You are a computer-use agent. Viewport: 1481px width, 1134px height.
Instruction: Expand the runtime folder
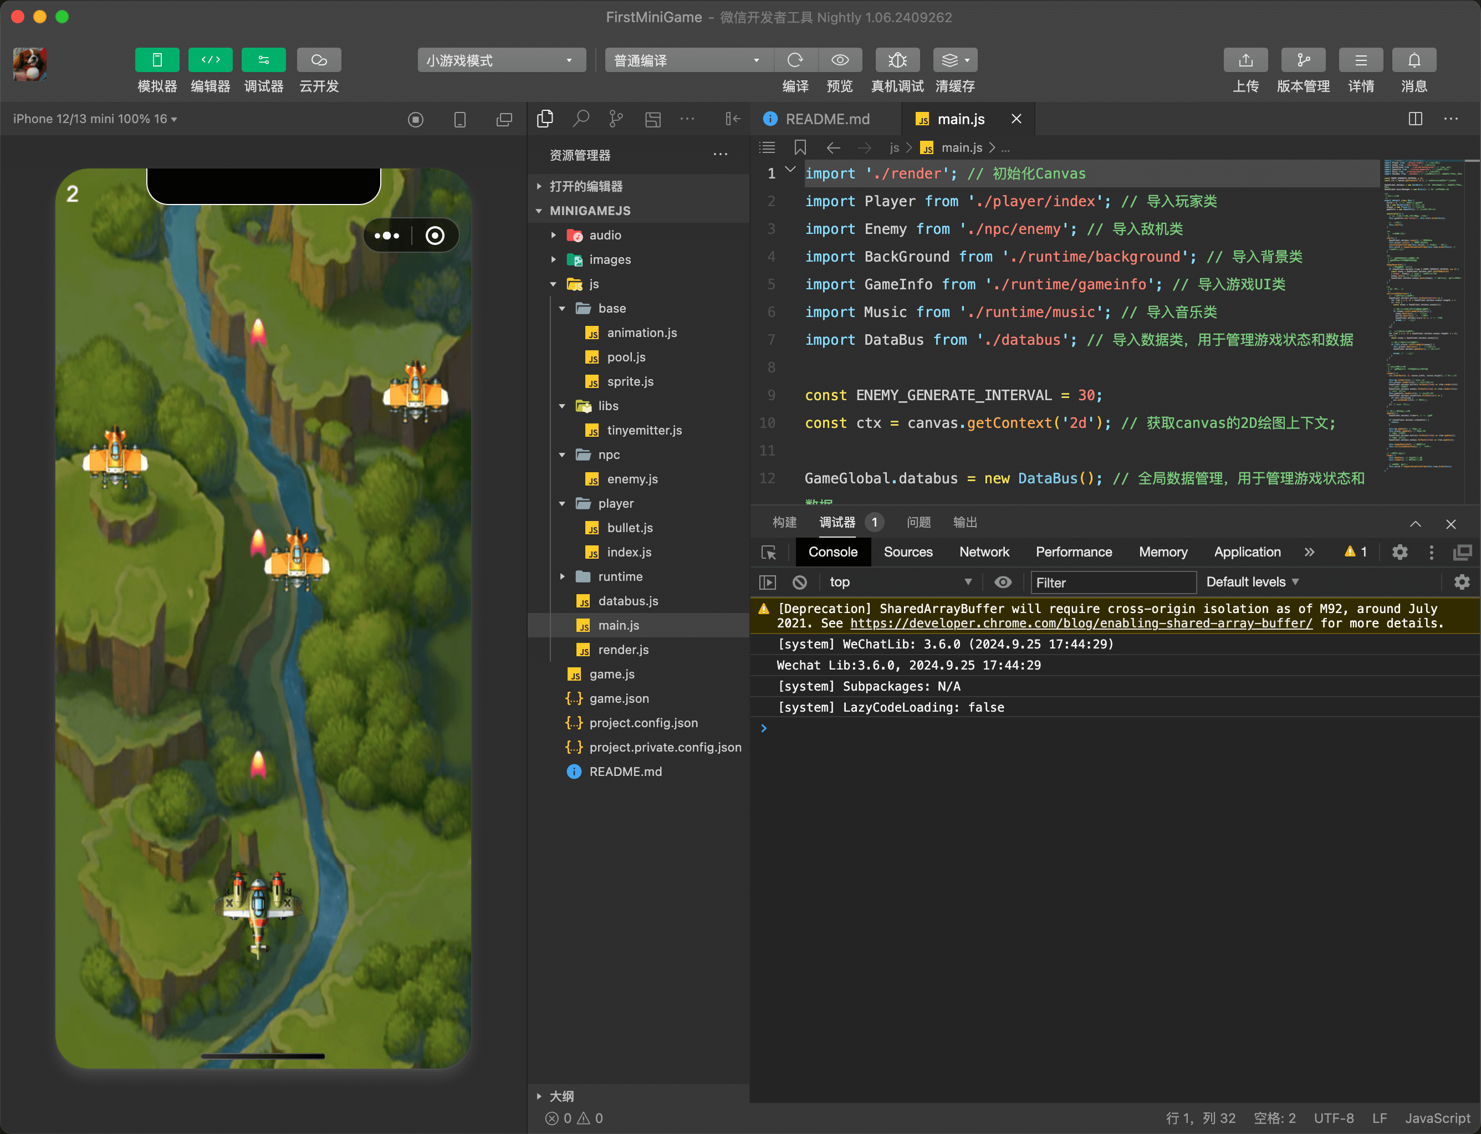coord(620,576)
